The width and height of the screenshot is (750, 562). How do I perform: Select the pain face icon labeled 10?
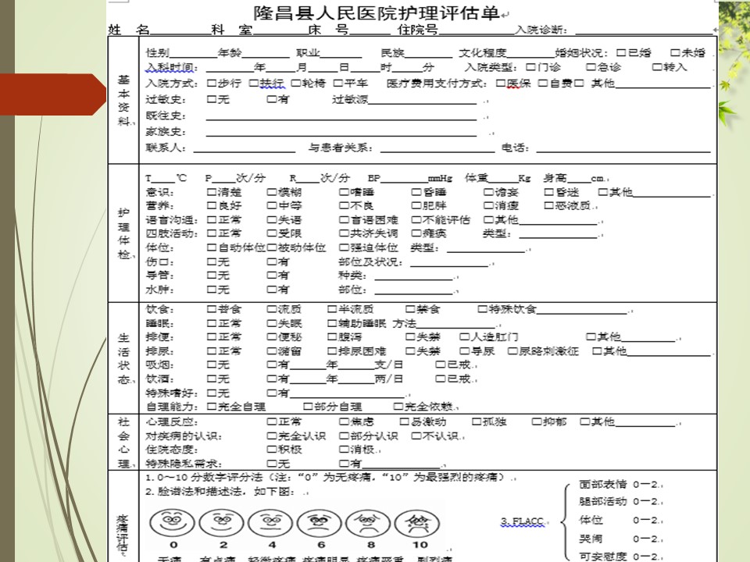coord(417,523)
